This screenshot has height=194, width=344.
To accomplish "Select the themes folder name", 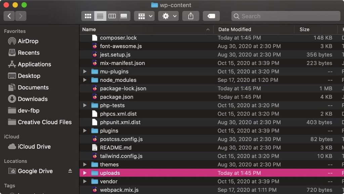I will 109,165.
